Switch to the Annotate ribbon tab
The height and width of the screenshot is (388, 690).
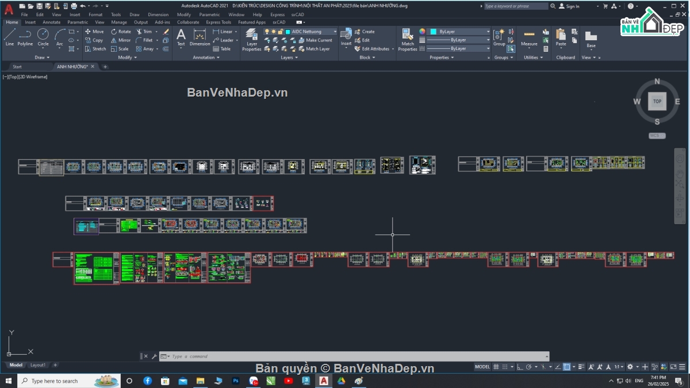(51, 22)
